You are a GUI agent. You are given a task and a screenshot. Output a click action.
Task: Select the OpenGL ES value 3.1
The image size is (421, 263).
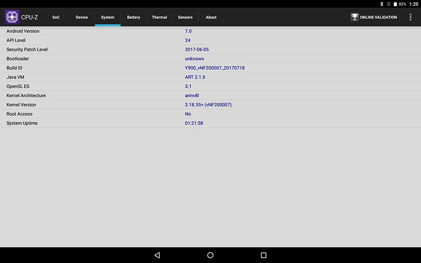pyautogui.click(x=188, y=86)
